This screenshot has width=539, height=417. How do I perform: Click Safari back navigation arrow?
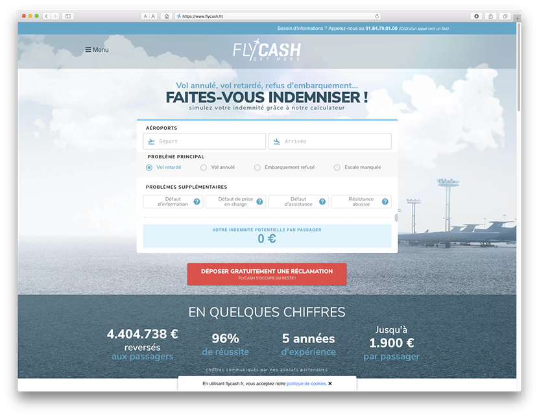[46, 16]
